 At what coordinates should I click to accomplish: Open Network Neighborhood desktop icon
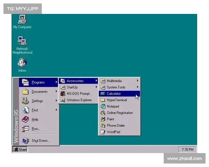point(22,41)
